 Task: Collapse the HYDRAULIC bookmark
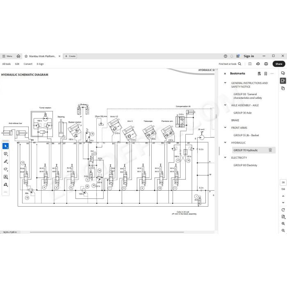tap(225, 142)
